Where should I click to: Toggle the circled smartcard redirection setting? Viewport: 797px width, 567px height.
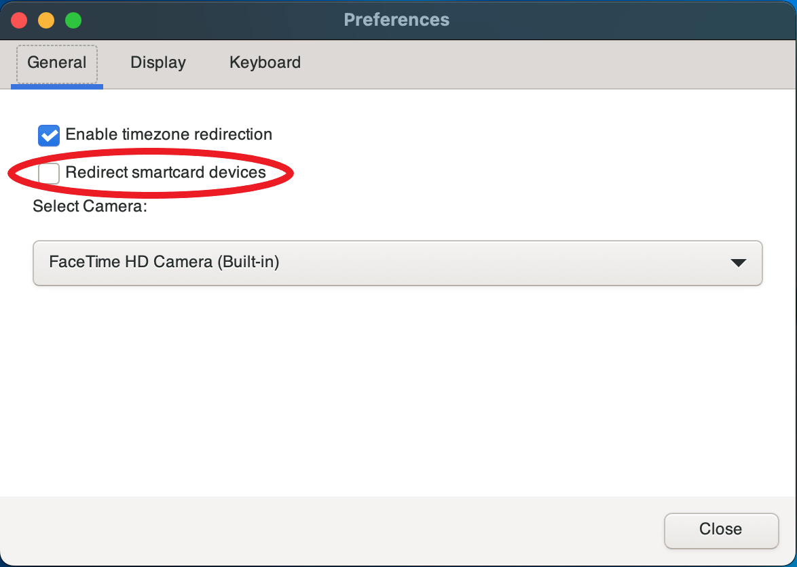[49, 173]
